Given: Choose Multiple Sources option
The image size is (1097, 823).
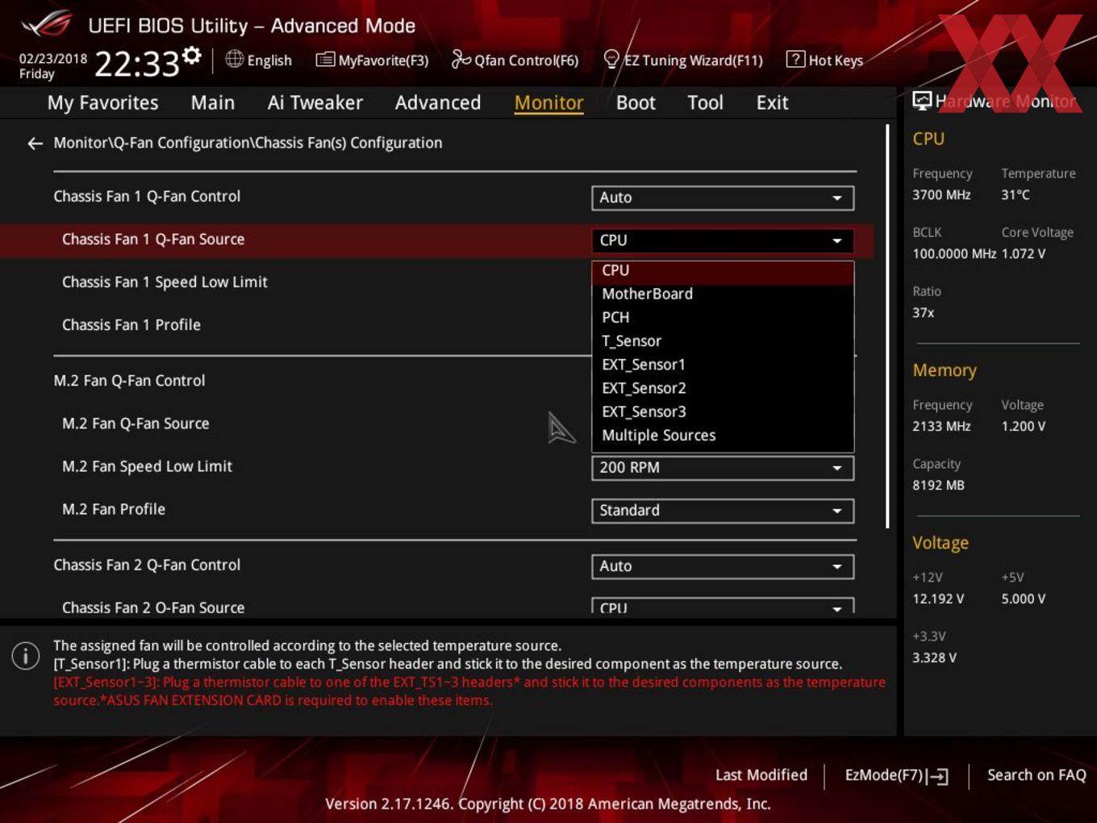Looking at the screenshot, I should click(723, 436).
